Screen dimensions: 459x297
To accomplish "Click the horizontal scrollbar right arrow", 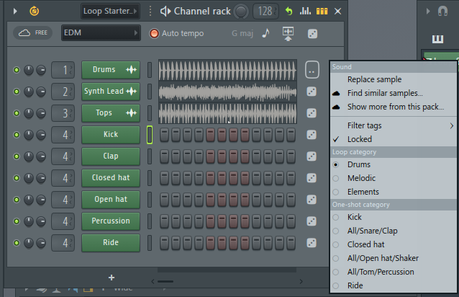I will point(301,281).
